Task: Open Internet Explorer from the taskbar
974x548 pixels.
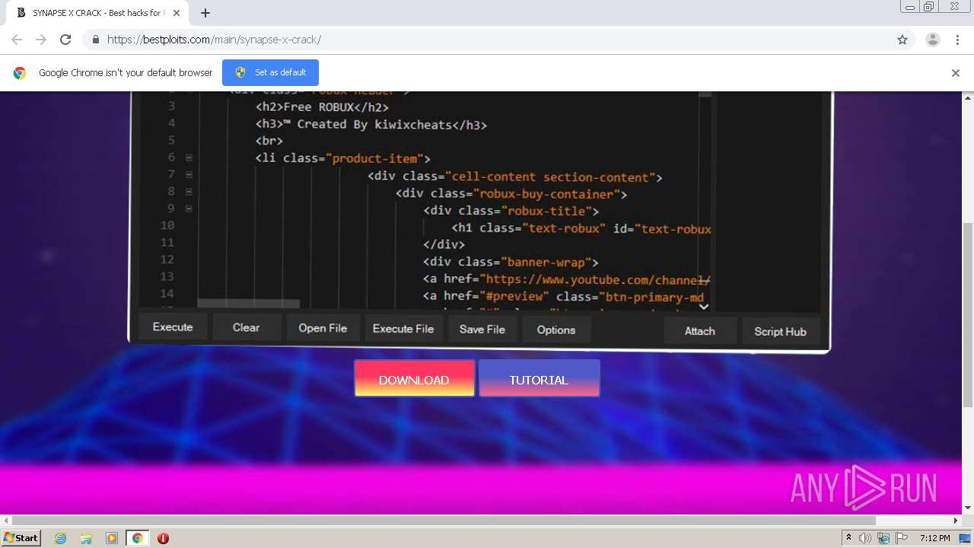Action: click(x=61, y=538)
